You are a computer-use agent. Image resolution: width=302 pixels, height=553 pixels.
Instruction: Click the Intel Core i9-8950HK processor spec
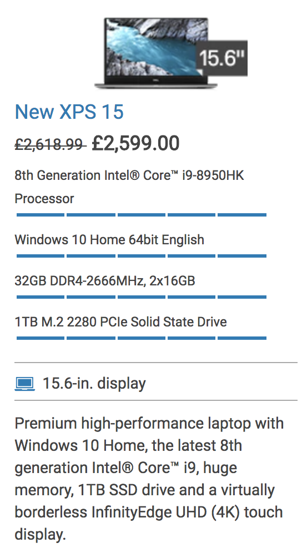[x=129, y=187]
